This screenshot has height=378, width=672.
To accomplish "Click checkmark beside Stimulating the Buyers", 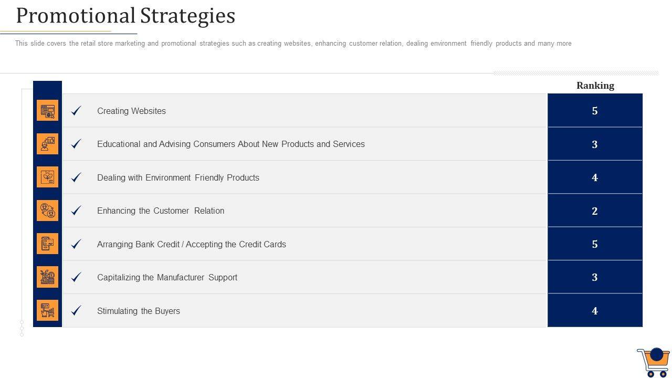I will (x=77, y=311).
